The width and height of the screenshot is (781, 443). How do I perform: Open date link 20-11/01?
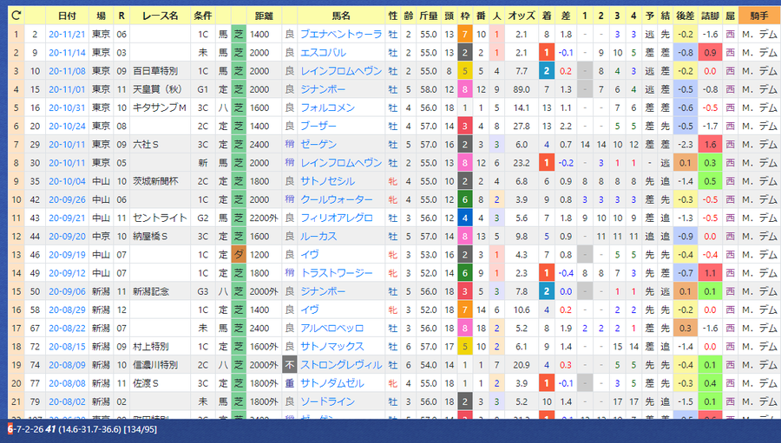tap(67, 89)
